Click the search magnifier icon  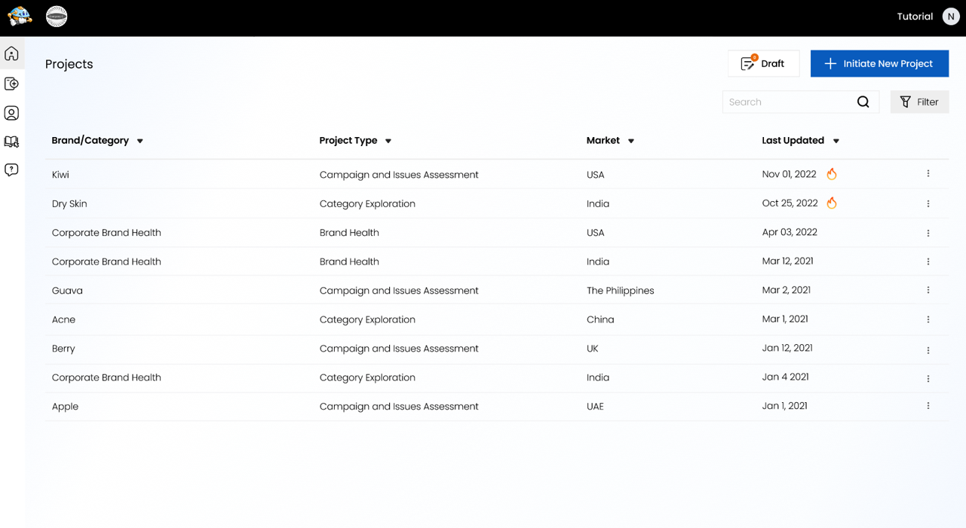tap(863, 102)
